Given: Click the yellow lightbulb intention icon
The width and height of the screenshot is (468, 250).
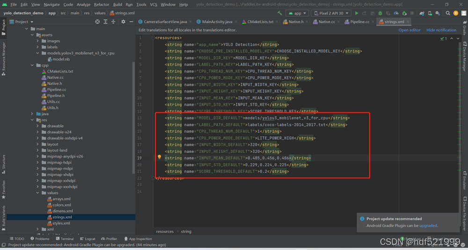Looking at the screenshot, I should tap(160, 157).
